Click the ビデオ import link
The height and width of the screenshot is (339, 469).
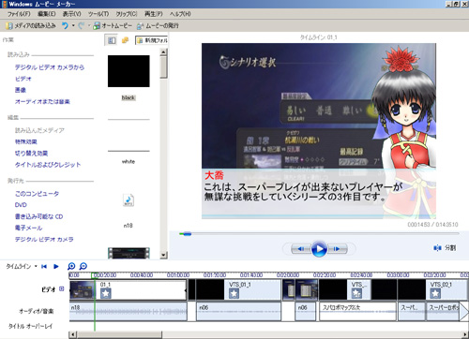[x=23, y=79]
